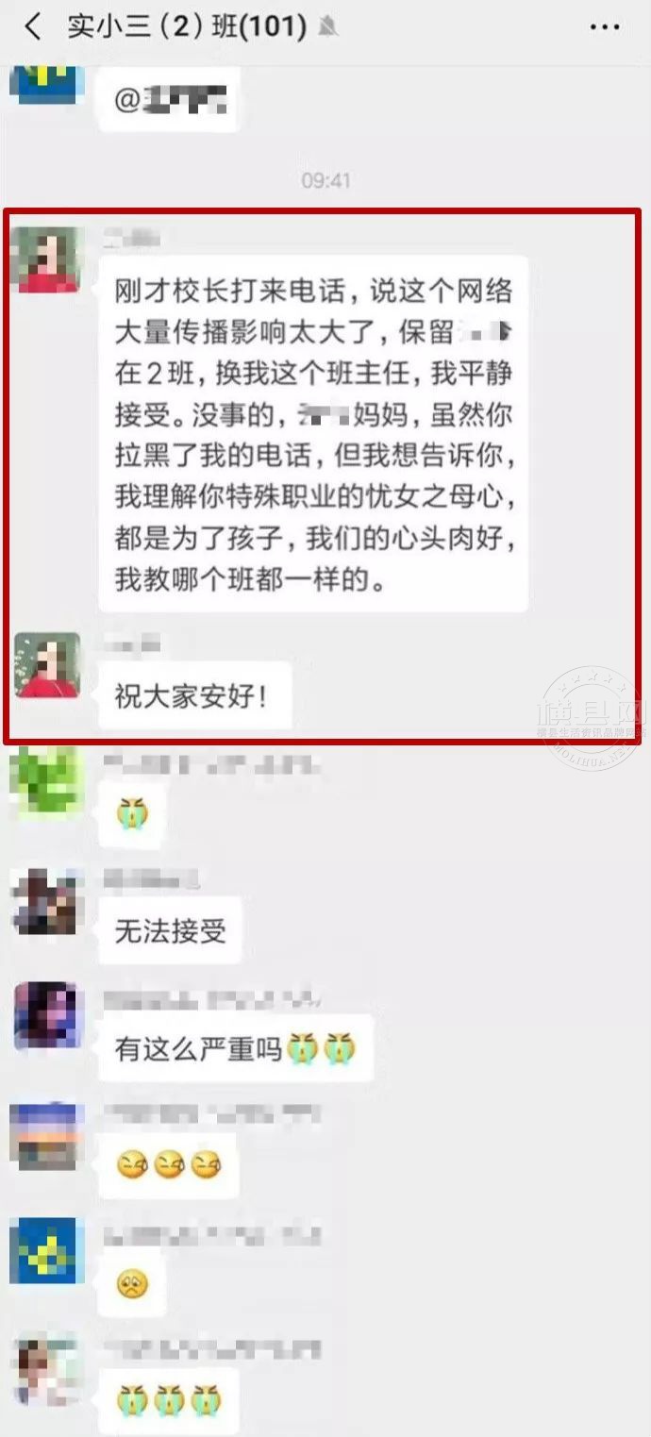Open the three-dot chat options menu

pos(605,27)
